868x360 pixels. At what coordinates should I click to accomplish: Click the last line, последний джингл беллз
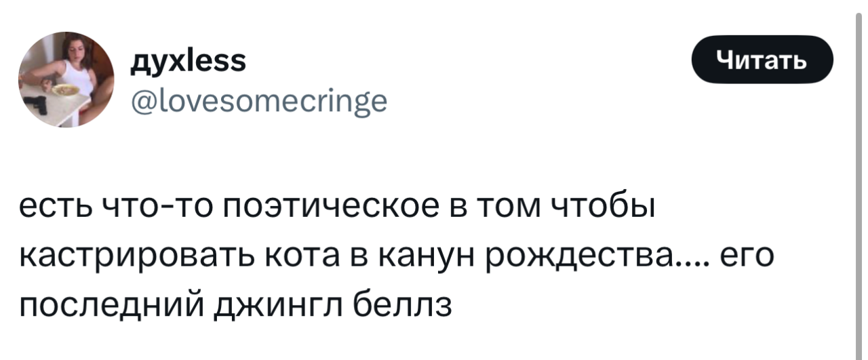235,308
